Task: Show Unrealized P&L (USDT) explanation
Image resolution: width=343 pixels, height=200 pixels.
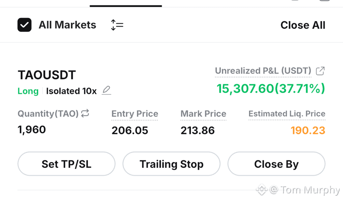Action: 263,71
